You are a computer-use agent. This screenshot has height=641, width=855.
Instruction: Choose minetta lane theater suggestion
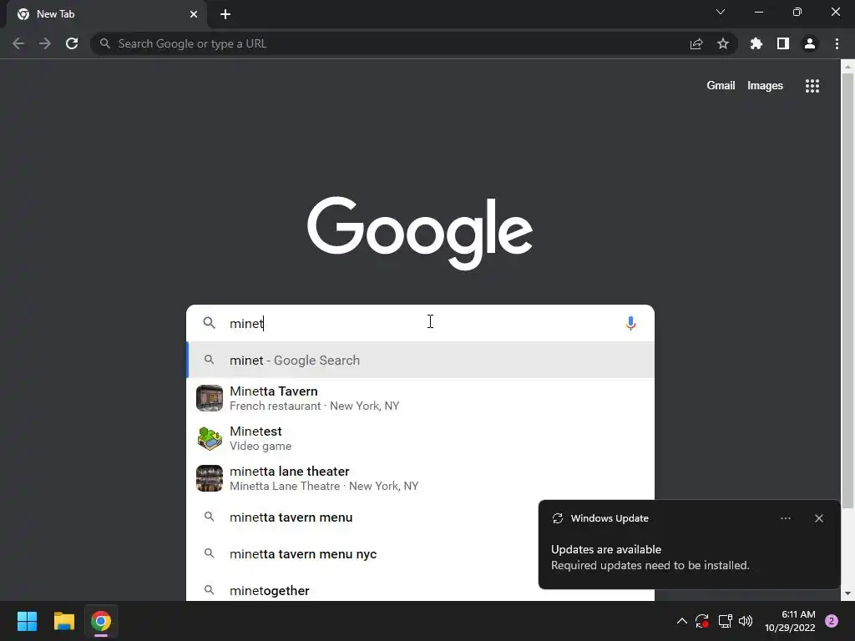coord(421,478)
